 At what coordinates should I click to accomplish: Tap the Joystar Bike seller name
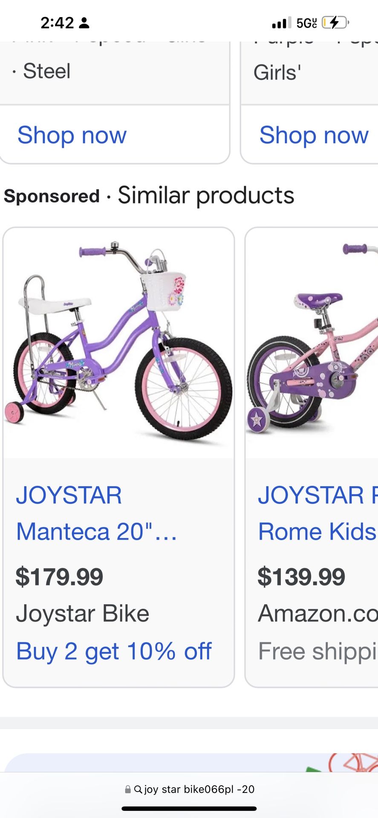tap(83, 613)
